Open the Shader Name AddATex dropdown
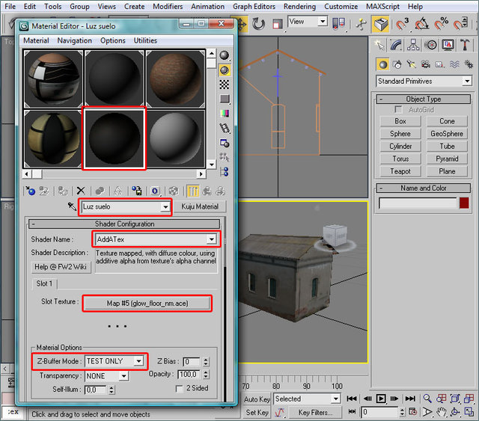The height and width of the screenshot is (421, 479). pos(213,239)
